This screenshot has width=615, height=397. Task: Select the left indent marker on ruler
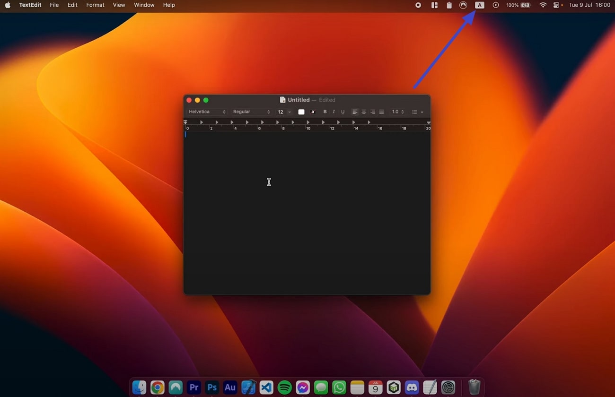tap(185, 122)
